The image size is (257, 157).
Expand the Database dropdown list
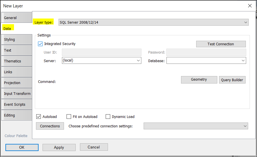click(x=243, y=60)
